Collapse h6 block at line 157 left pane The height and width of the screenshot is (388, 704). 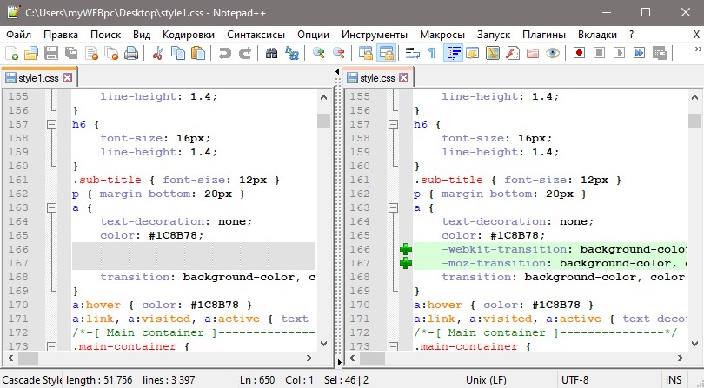(x=52, y=124)
